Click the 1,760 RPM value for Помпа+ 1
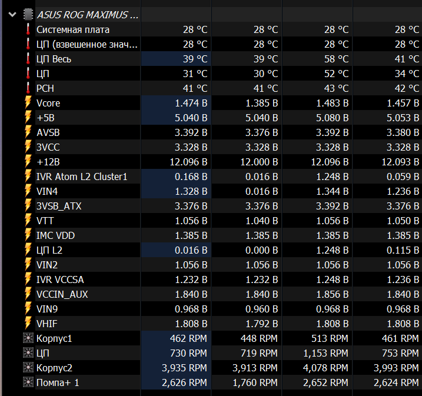The height and width of the screenshot is (396, 422). (x=255, y=382)
